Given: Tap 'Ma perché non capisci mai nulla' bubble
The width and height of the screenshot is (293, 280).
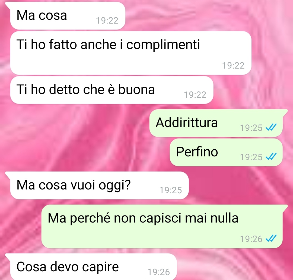Looking at the screenshot, I should tap(162, 226).
